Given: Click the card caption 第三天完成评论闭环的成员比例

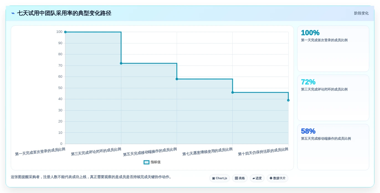Looking at the screenshot, I should pyautogui.click(x=324, y=89).
